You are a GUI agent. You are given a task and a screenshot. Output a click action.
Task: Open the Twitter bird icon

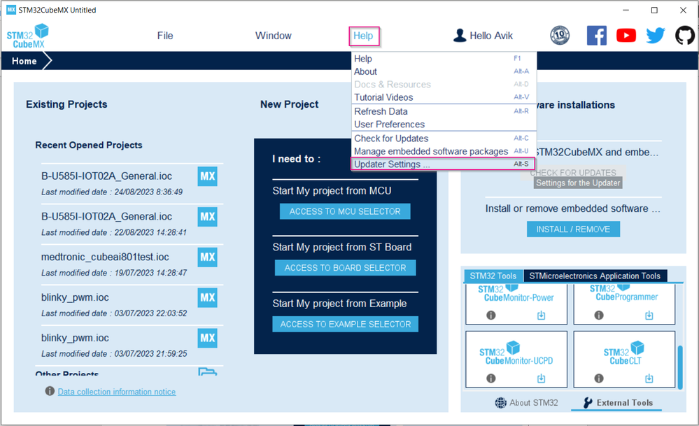[656, 35]
